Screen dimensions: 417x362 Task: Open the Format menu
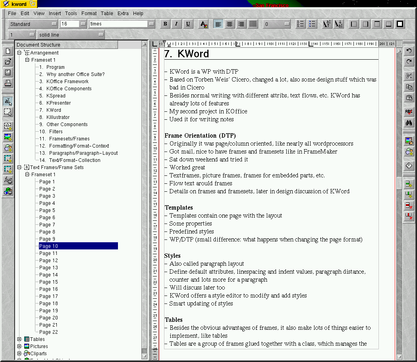click(89, 13)
